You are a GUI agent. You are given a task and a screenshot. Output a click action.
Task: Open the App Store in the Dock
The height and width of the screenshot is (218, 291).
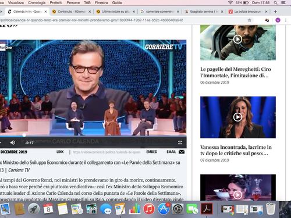[x=164, y=209]
